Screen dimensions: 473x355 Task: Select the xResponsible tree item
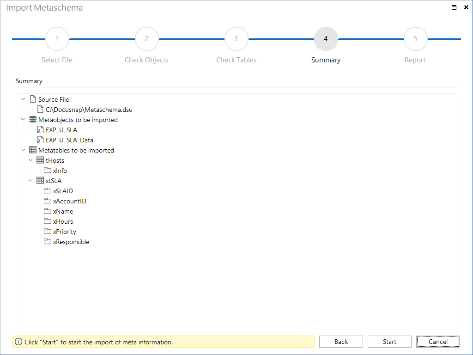point(72,241)
